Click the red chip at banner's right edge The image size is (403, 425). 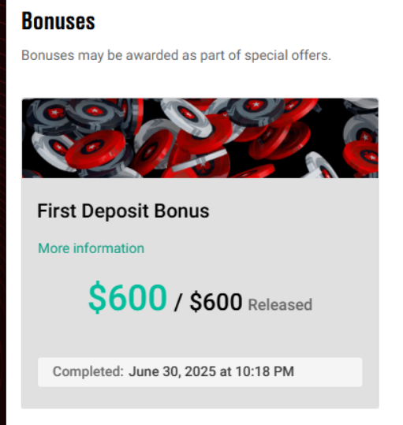click(361, 157)
